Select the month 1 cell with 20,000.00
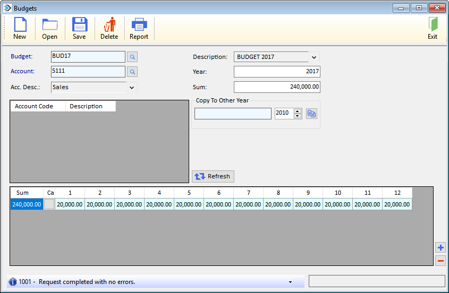 [70, 204]
